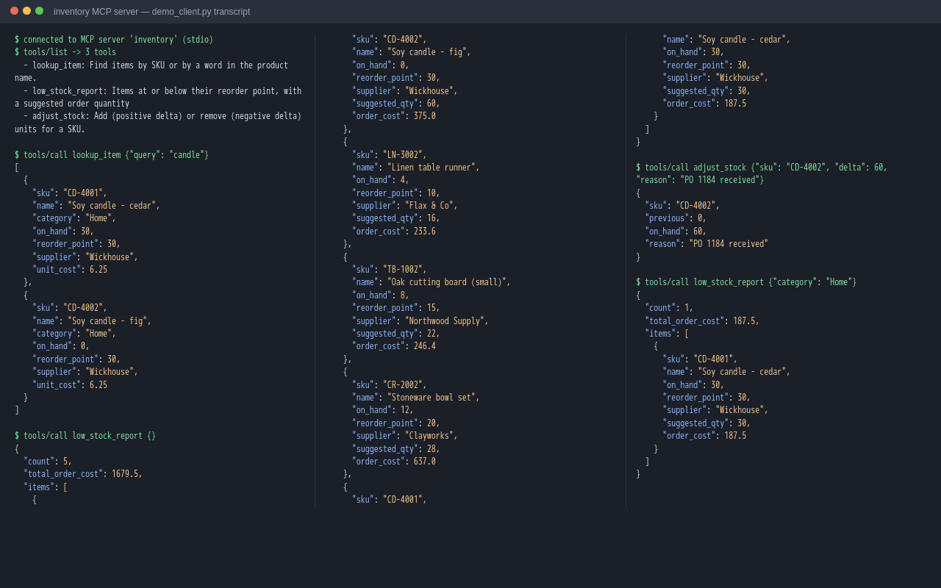Viewport: 941px width, 588px height.
Task: Click the '"sku": "CR-2002"' line
Action: 390,385
